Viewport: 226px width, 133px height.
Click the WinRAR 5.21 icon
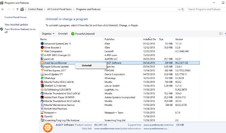42,86
